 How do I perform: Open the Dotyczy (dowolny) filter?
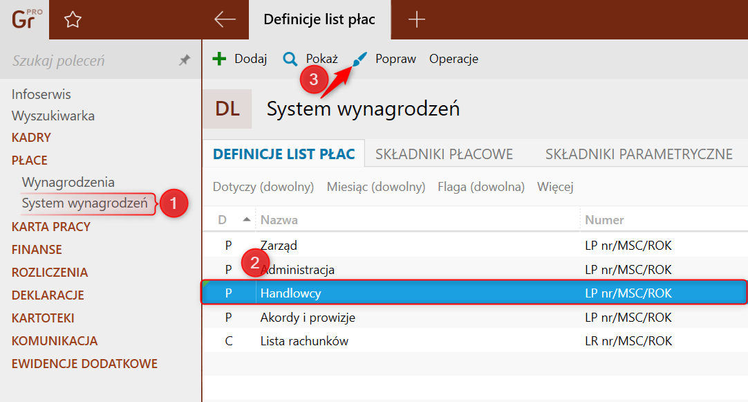(x=263, y=187)
